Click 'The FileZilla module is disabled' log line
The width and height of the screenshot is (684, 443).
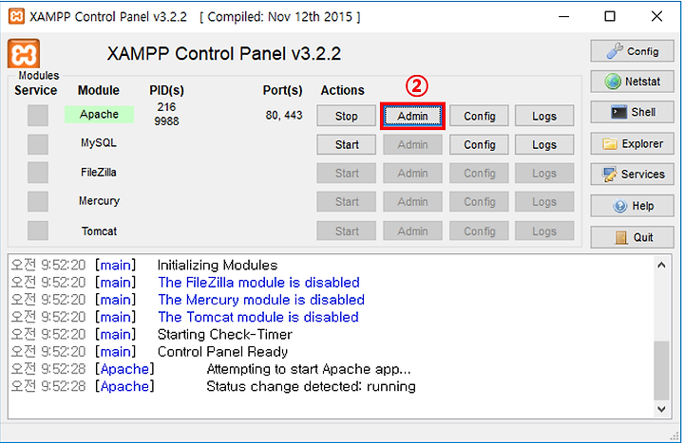point(258,283)
